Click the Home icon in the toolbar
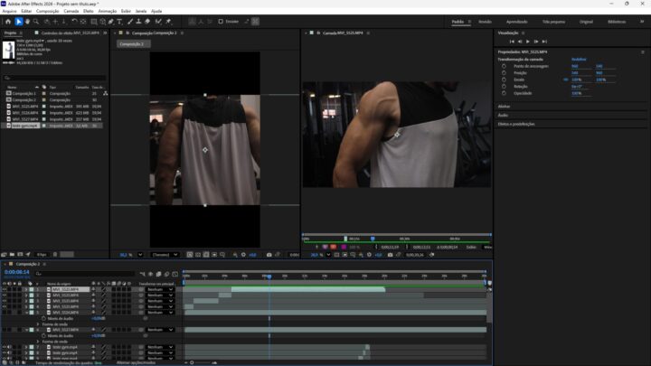The height and width of the screenshot is (366, 651). coord(8,21)
